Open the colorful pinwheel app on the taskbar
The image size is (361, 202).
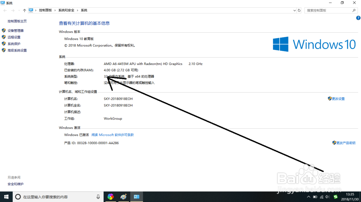click(110, 197)
